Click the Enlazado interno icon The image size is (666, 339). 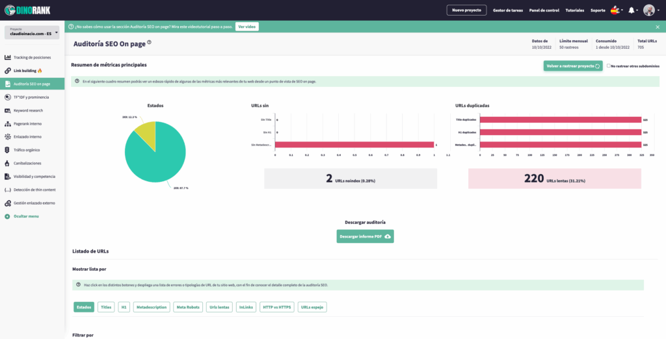click(x=8, y=136)
